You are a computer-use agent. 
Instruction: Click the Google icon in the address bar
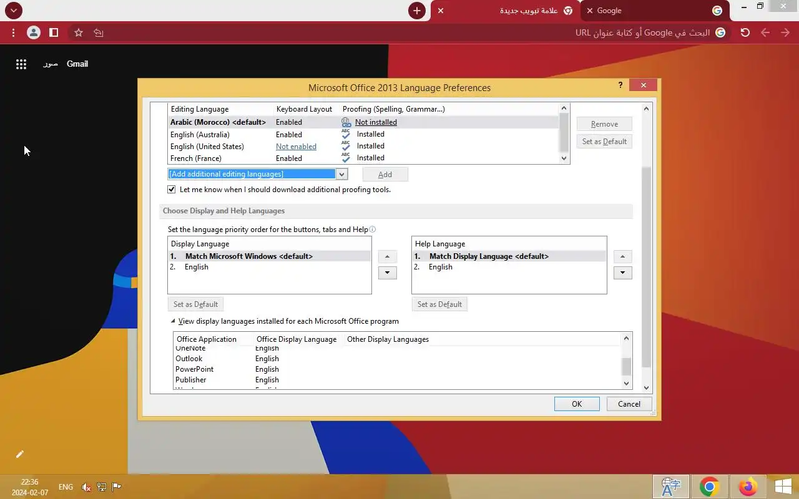click(720, 32)
